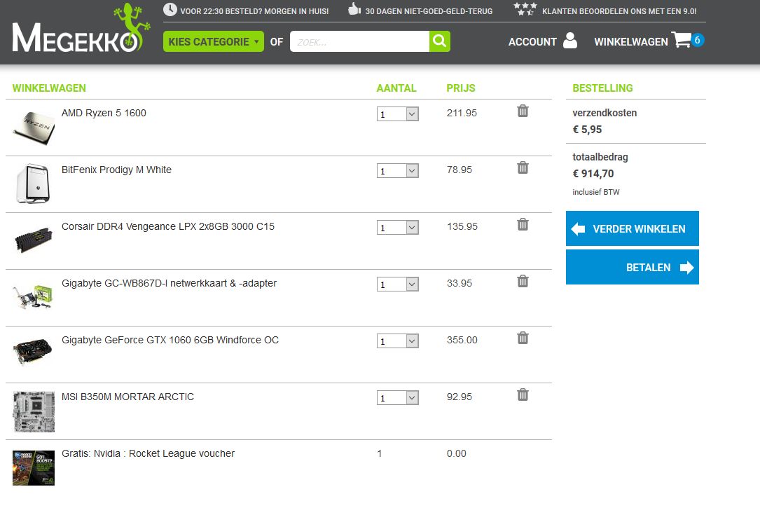Open AMD Ryzen 5 1600 product link
The image size is (760, 515).
(x=104, y=113)
